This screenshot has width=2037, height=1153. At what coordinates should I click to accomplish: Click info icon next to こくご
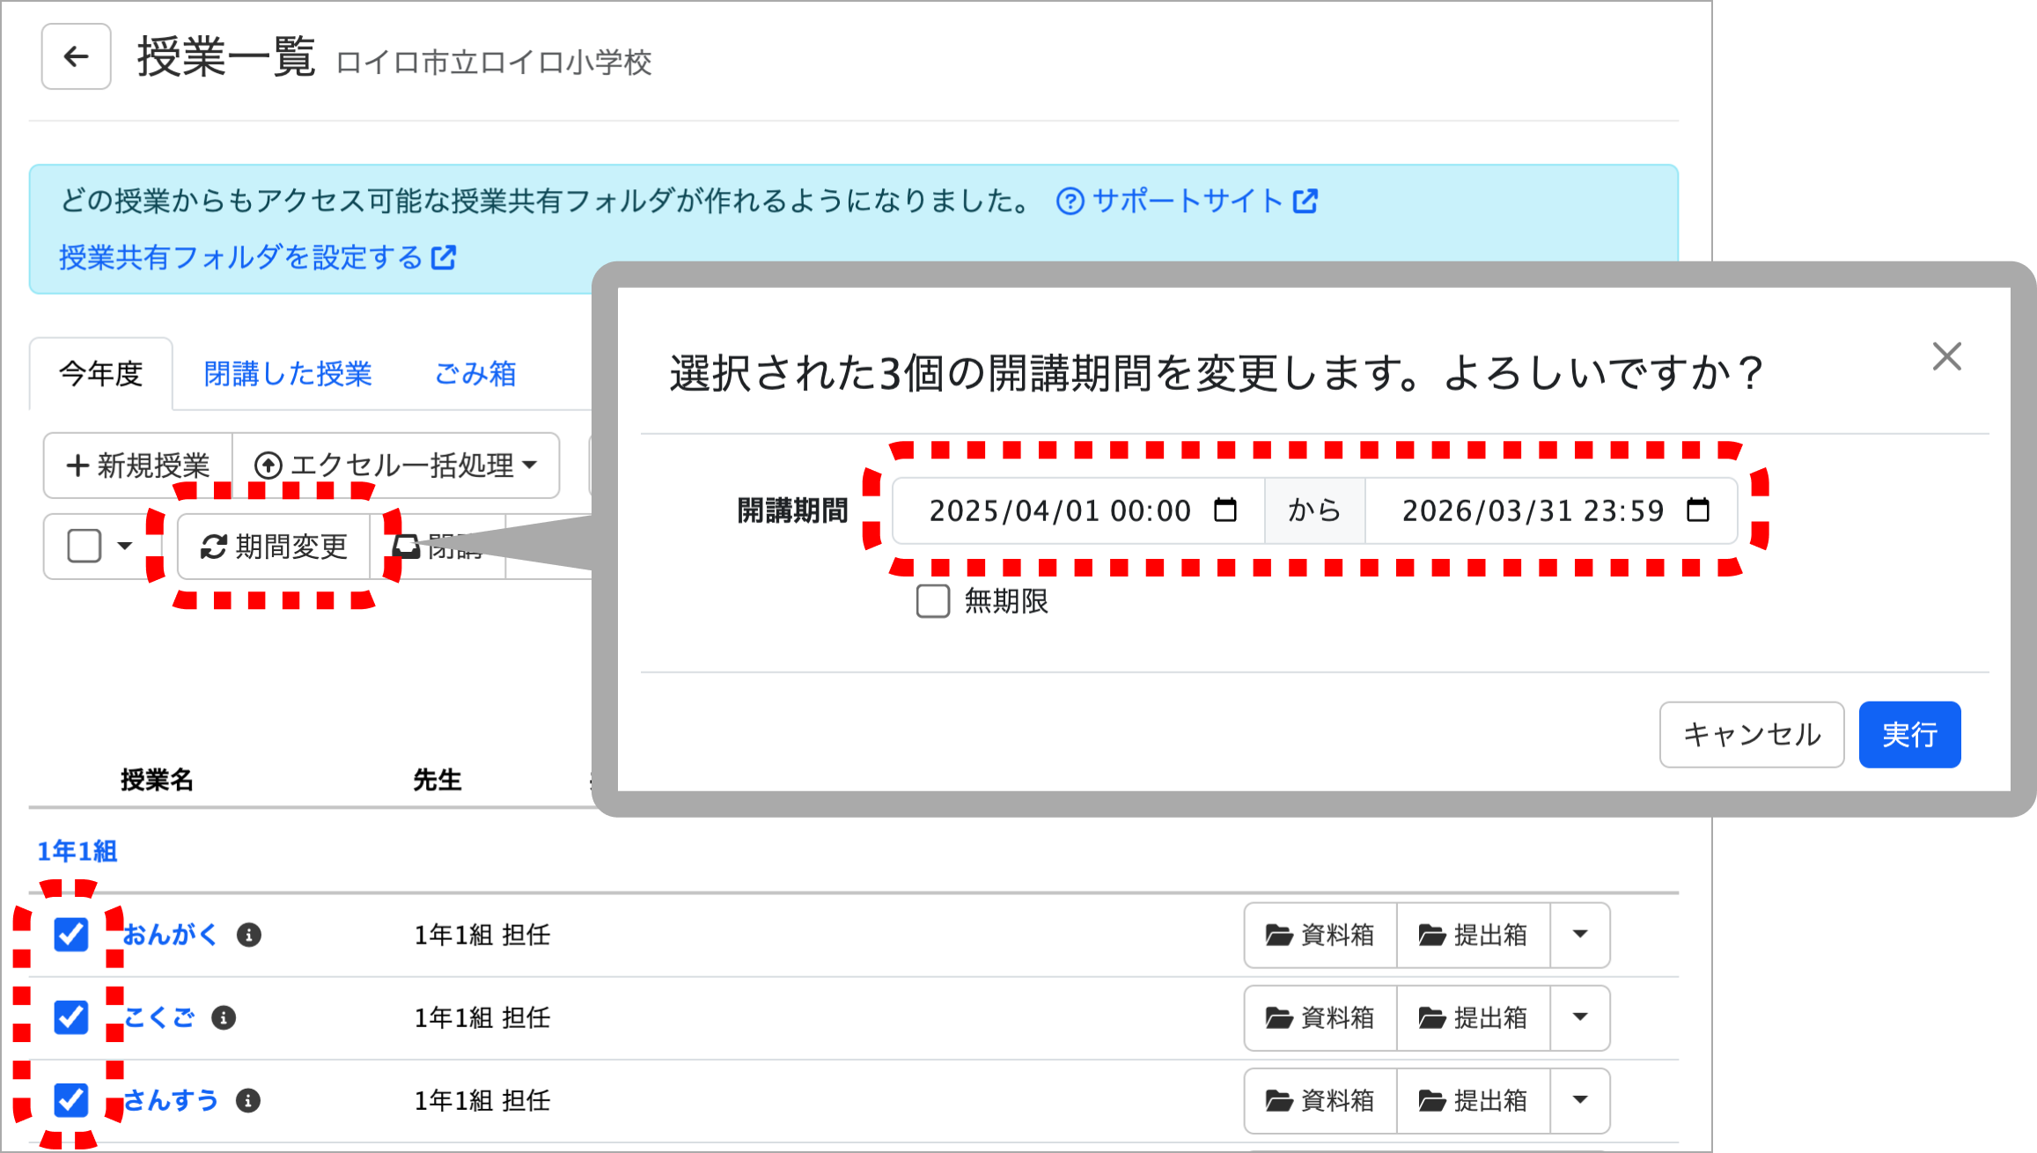click(x=224, y=1018)
